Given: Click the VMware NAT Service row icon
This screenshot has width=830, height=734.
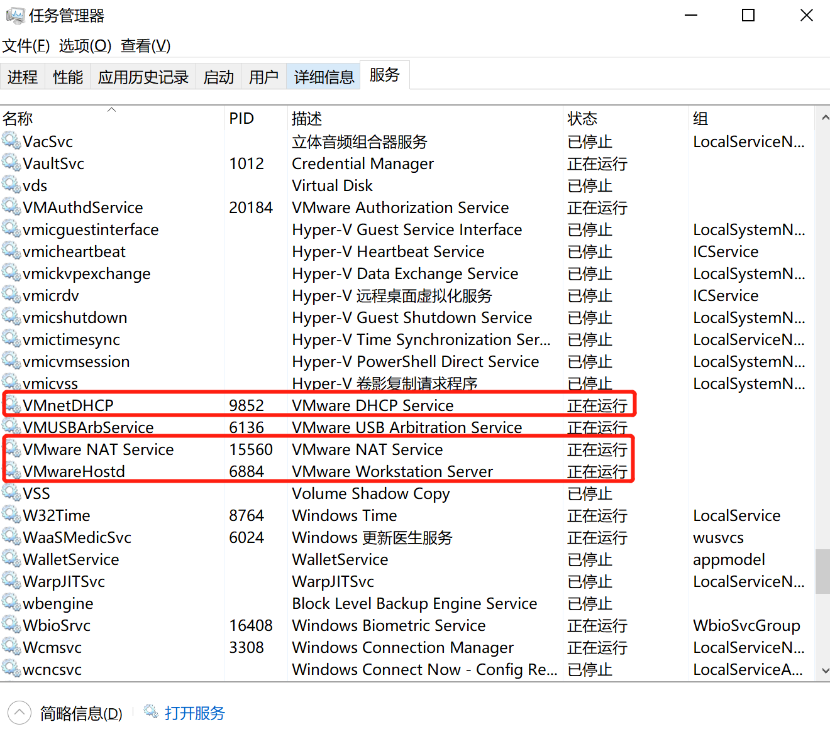Looking at the screenshot, I should 13,449.
